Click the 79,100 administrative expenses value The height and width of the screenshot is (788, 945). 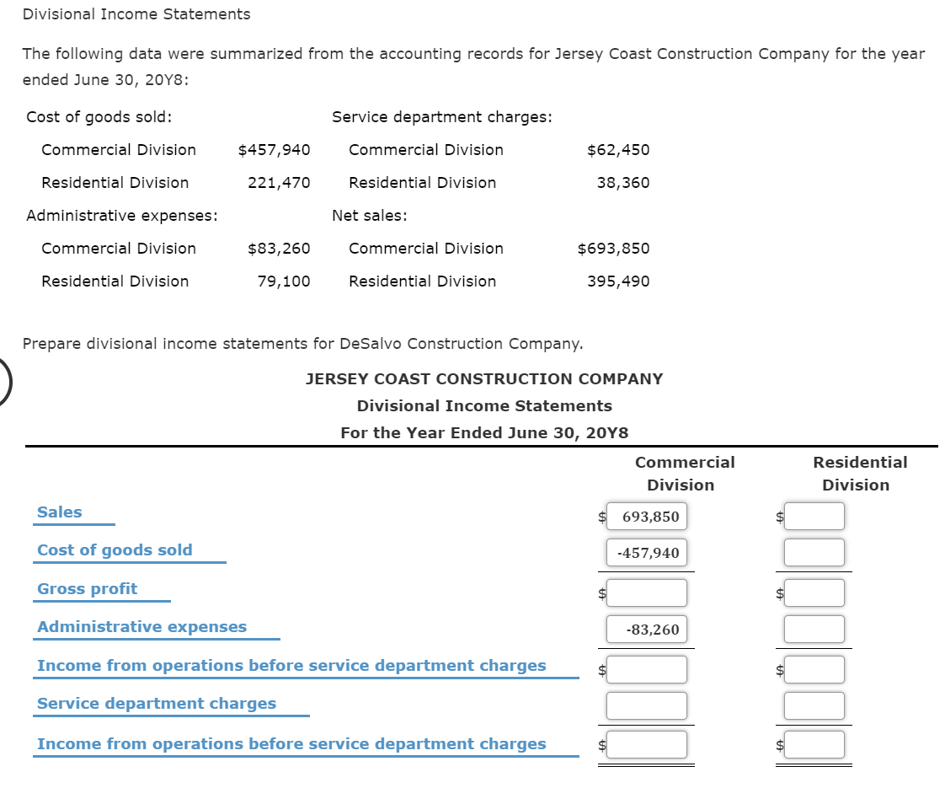pyautogui.click(x=284, y=281)
